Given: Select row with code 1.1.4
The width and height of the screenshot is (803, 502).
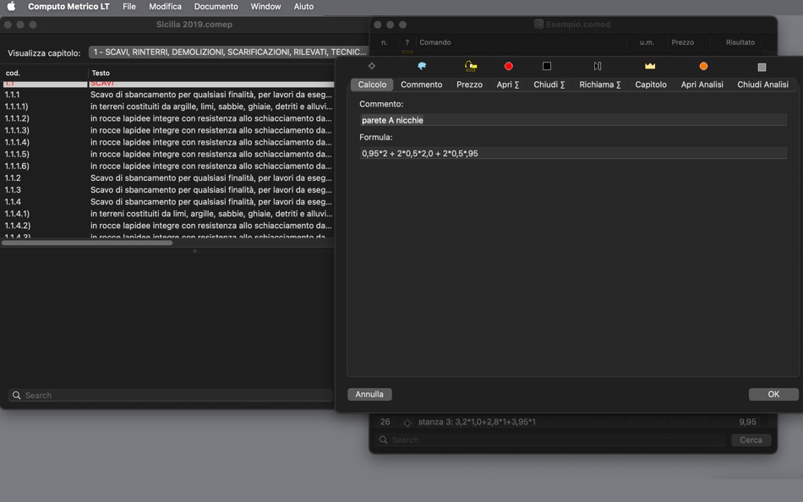Looking at the screenshot, I should 167,202.
